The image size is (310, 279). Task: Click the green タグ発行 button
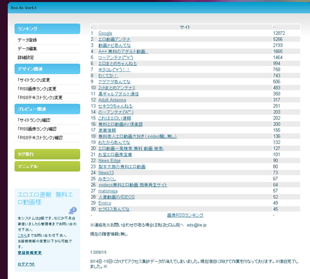pos(47,154)
